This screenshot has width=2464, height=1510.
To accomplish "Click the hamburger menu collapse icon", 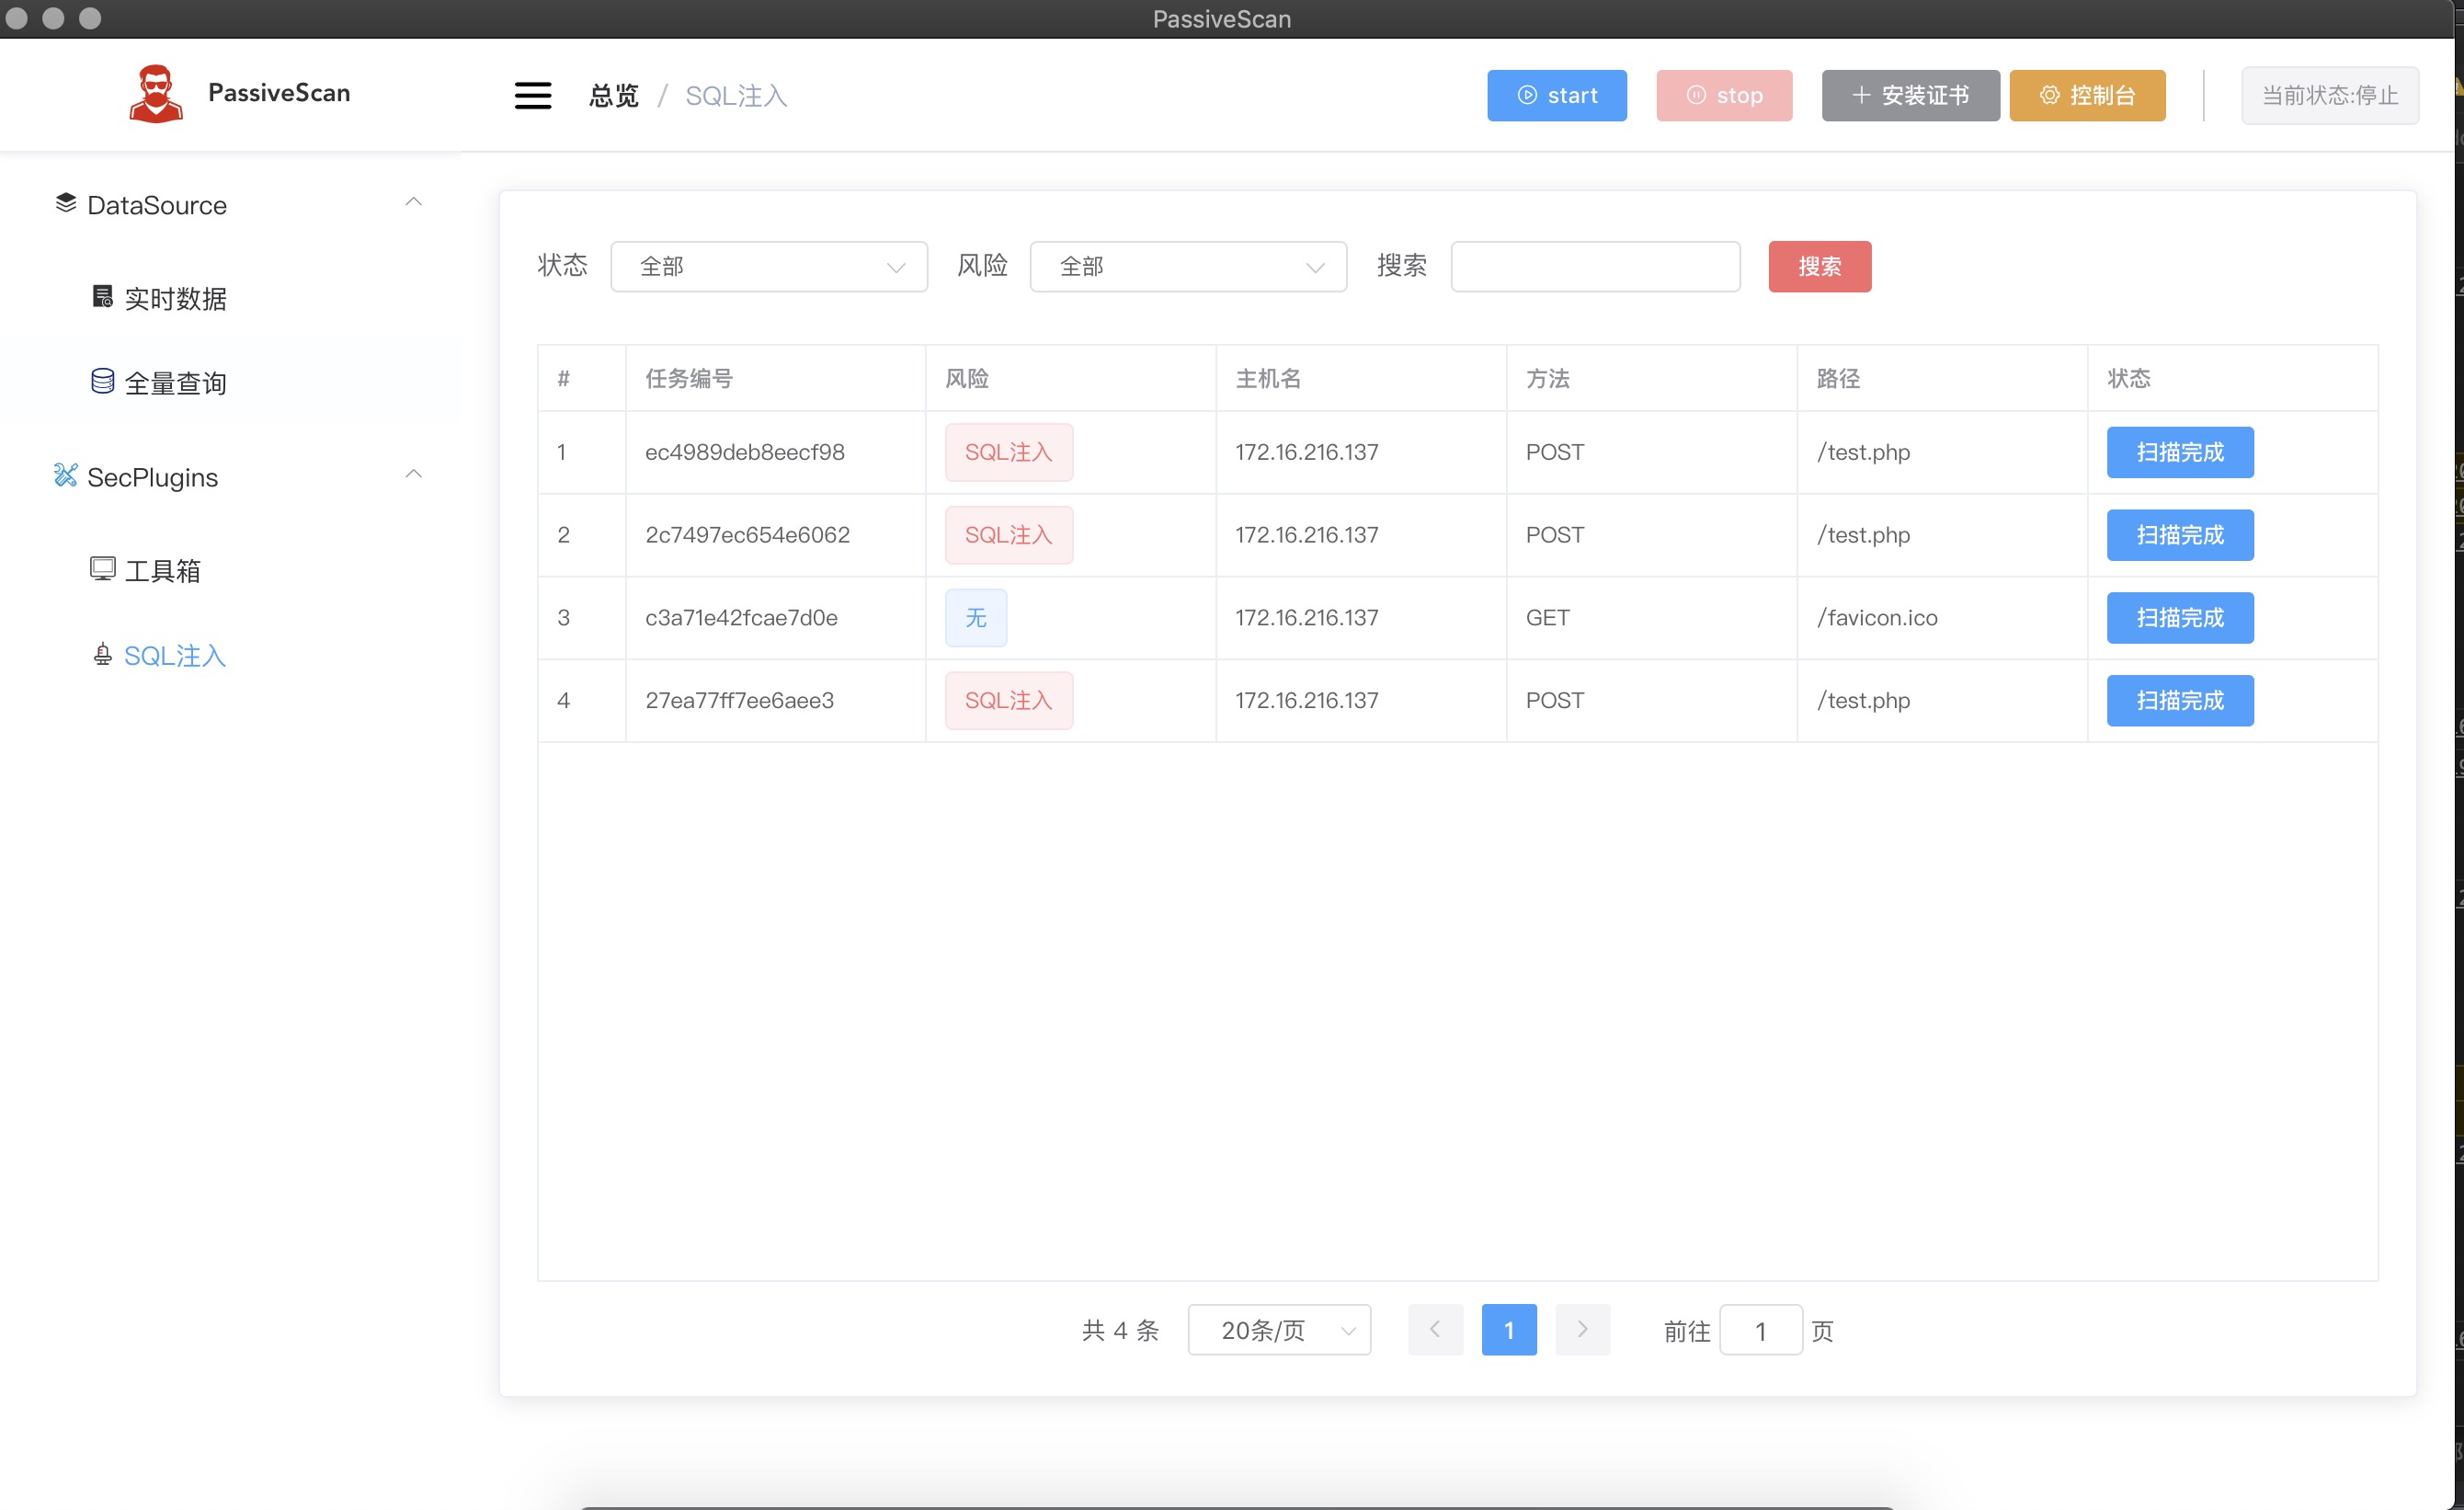I will coord(532,96).
